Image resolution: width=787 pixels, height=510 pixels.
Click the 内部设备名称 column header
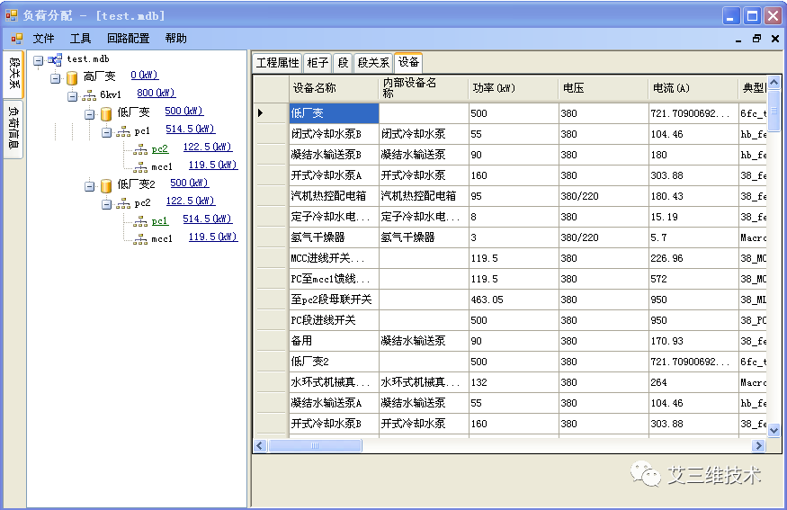tap(423, 89)
